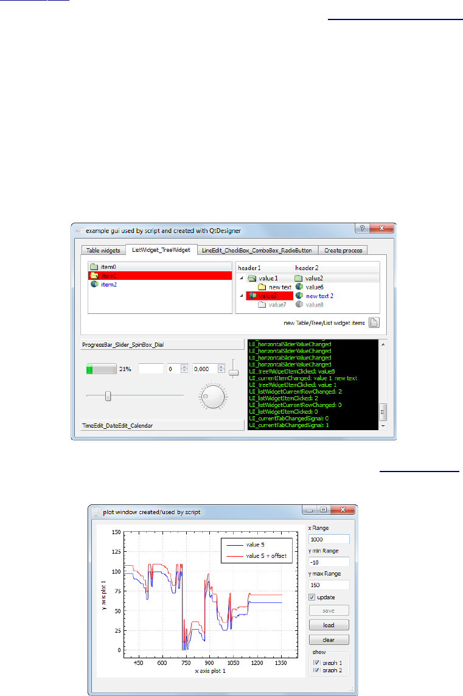Click the y min Range field showing -10
The width and height of the screenshot is (463, 696).
click(x=329, y=562)
